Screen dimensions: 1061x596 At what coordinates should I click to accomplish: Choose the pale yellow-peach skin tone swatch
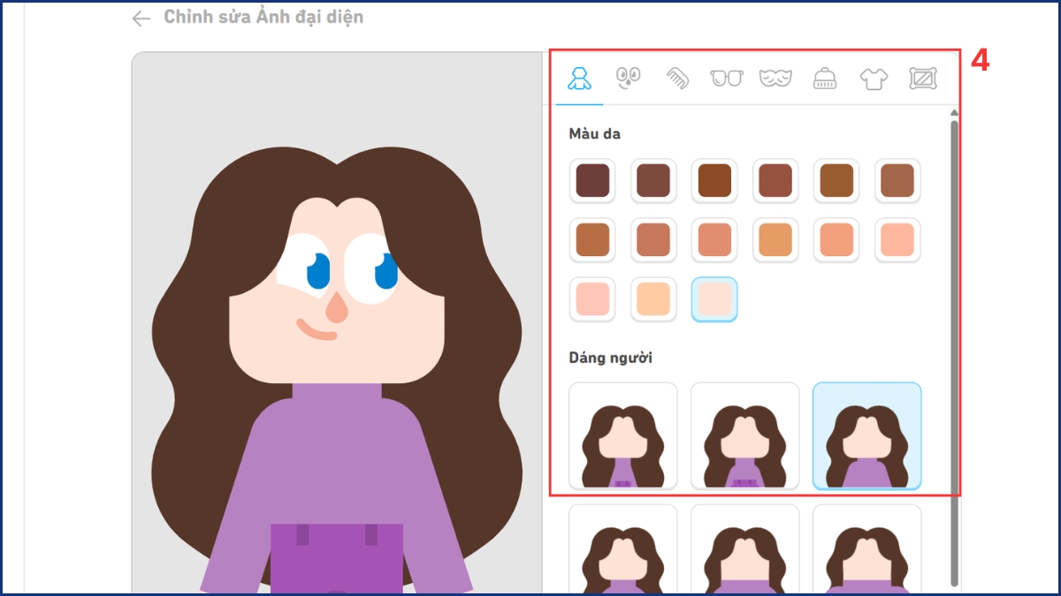tap(653, 299)
